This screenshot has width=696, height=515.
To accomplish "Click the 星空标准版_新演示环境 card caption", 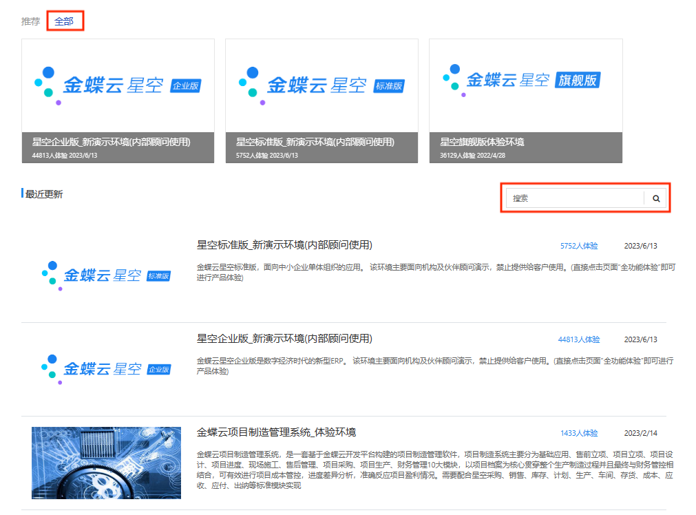I will click(x=315, y=142).
